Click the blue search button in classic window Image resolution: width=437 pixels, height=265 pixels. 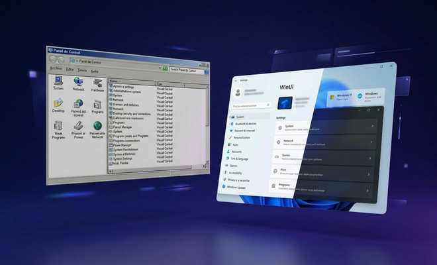coord(207,72)
